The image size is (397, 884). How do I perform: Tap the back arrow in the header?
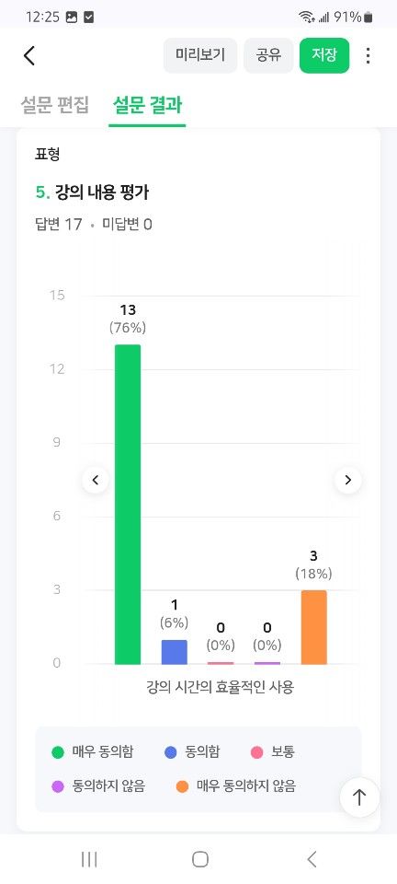click(x=29, y=55)
